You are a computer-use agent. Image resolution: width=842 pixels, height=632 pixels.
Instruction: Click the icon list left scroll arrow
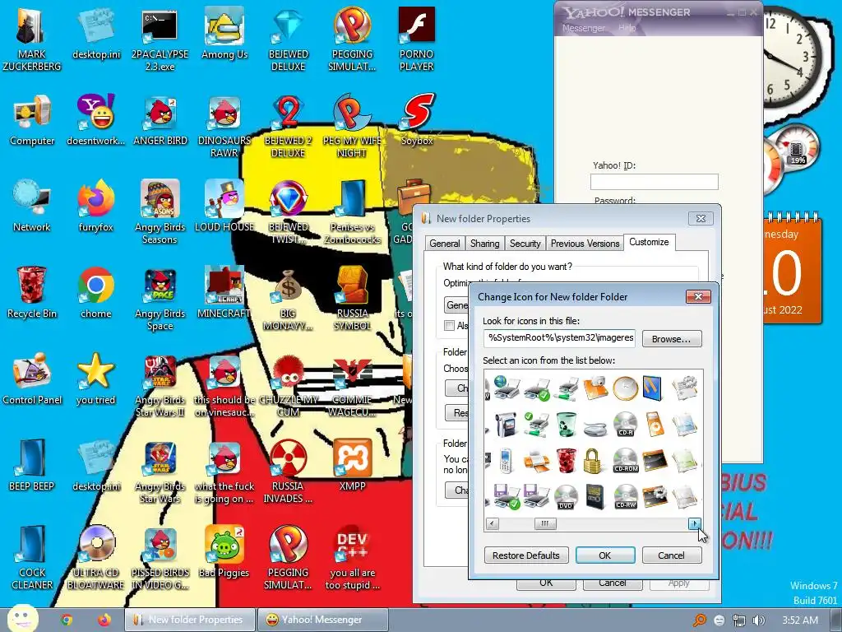(492, 523)
